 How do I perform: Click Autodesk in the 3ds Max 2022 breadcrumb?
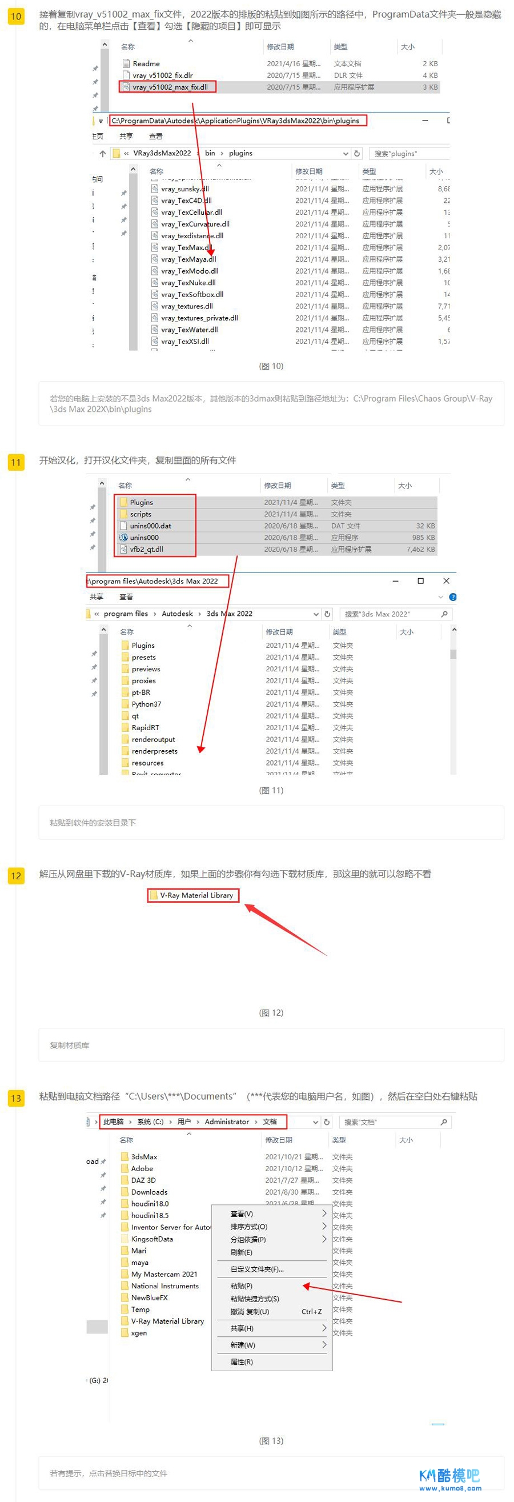pos(177,614)
